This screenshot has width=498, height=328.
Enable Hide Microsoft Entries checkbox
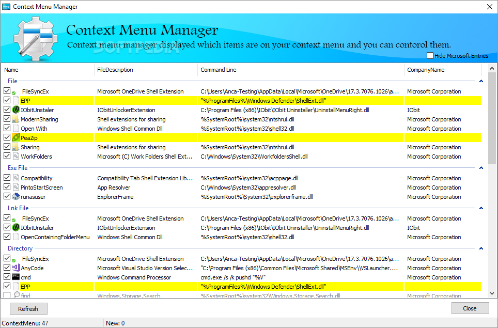click(x=430, y=56)
